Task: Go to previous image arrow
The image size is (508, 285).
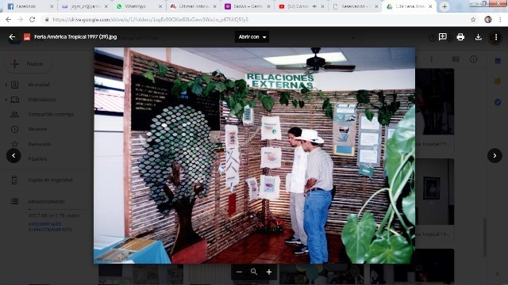Action: click(13, 155)
